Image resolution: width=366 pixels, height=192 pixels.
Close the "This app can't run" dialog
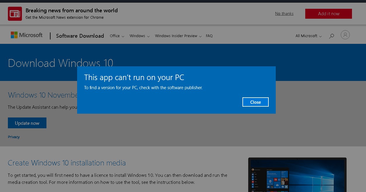[x=255, y=102]
